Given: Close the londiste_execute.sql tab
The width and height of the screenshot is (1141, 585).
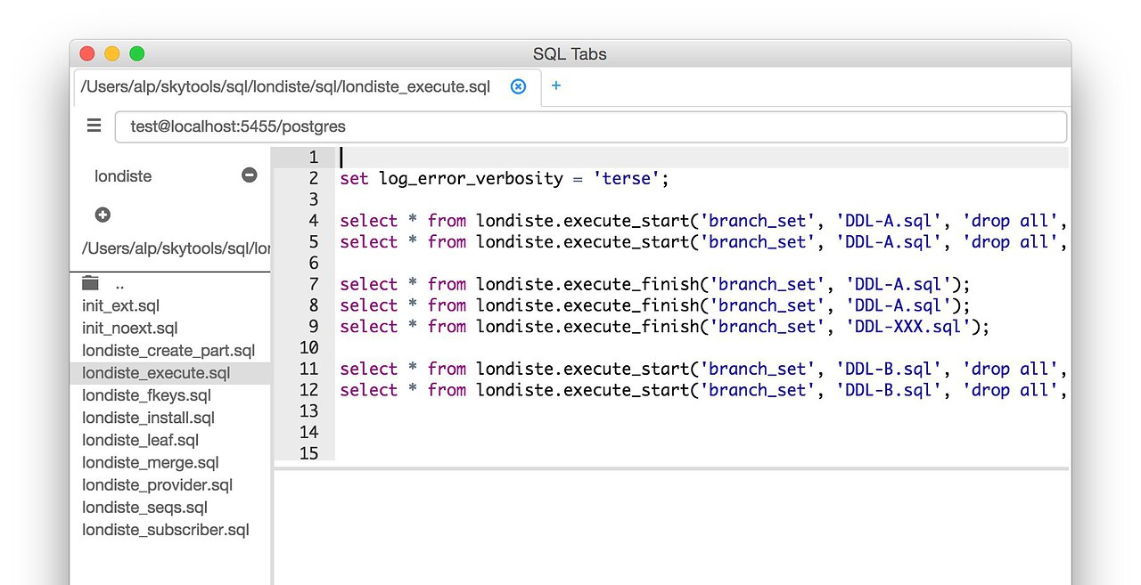Looking at the screenshot, I should coord(518,86).
